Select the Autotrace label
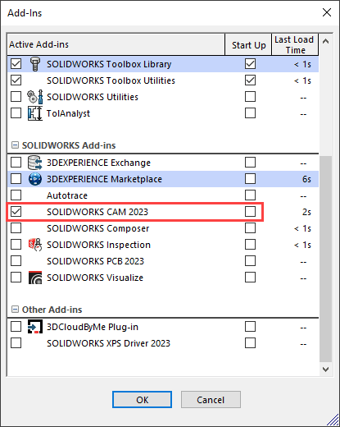This screenshot has height=427, width=340. point(67,195)
